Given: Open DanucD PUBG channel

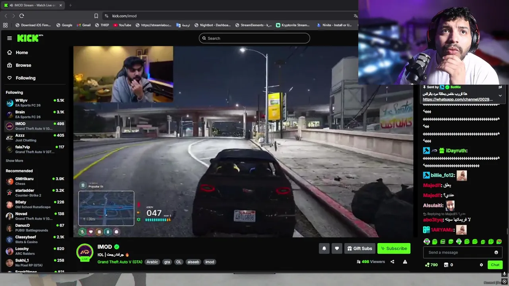Looking at the screenshot, I should pyautogui.click(x=35, y=228).
